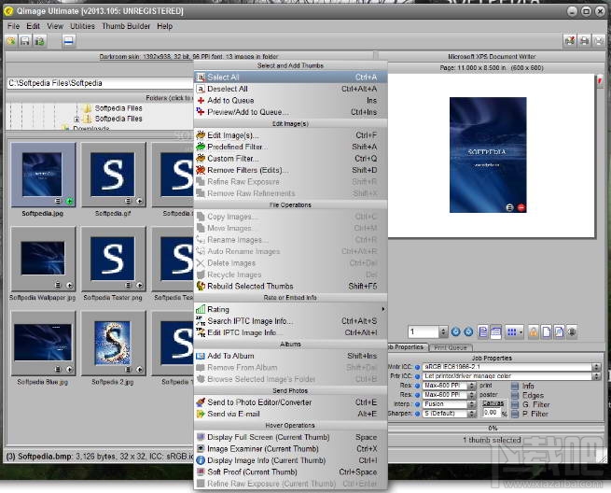Click the save icon in the top toolbar

click(25, 41)
